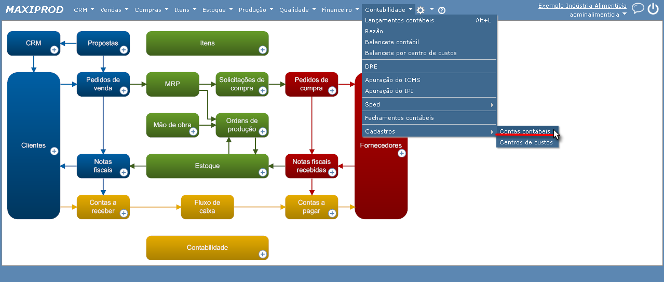This screenshot has height=282, width=664.
Task: Click plus icon on Contas a pagar
Action: click(x=332, y=213)
